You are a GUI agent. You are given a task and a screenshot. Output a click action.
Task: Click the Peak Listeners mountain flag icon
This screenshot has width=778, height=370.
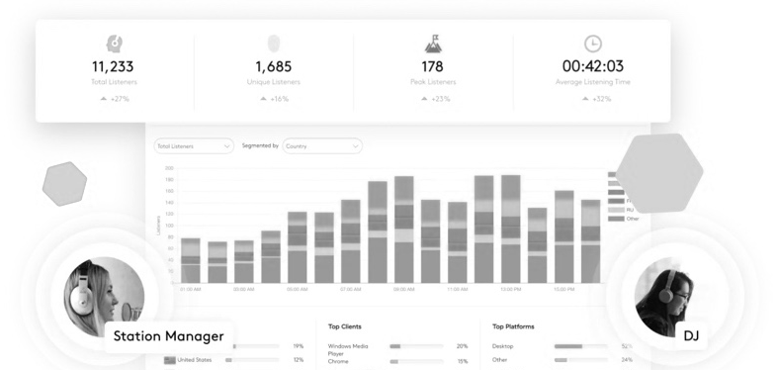433,44
